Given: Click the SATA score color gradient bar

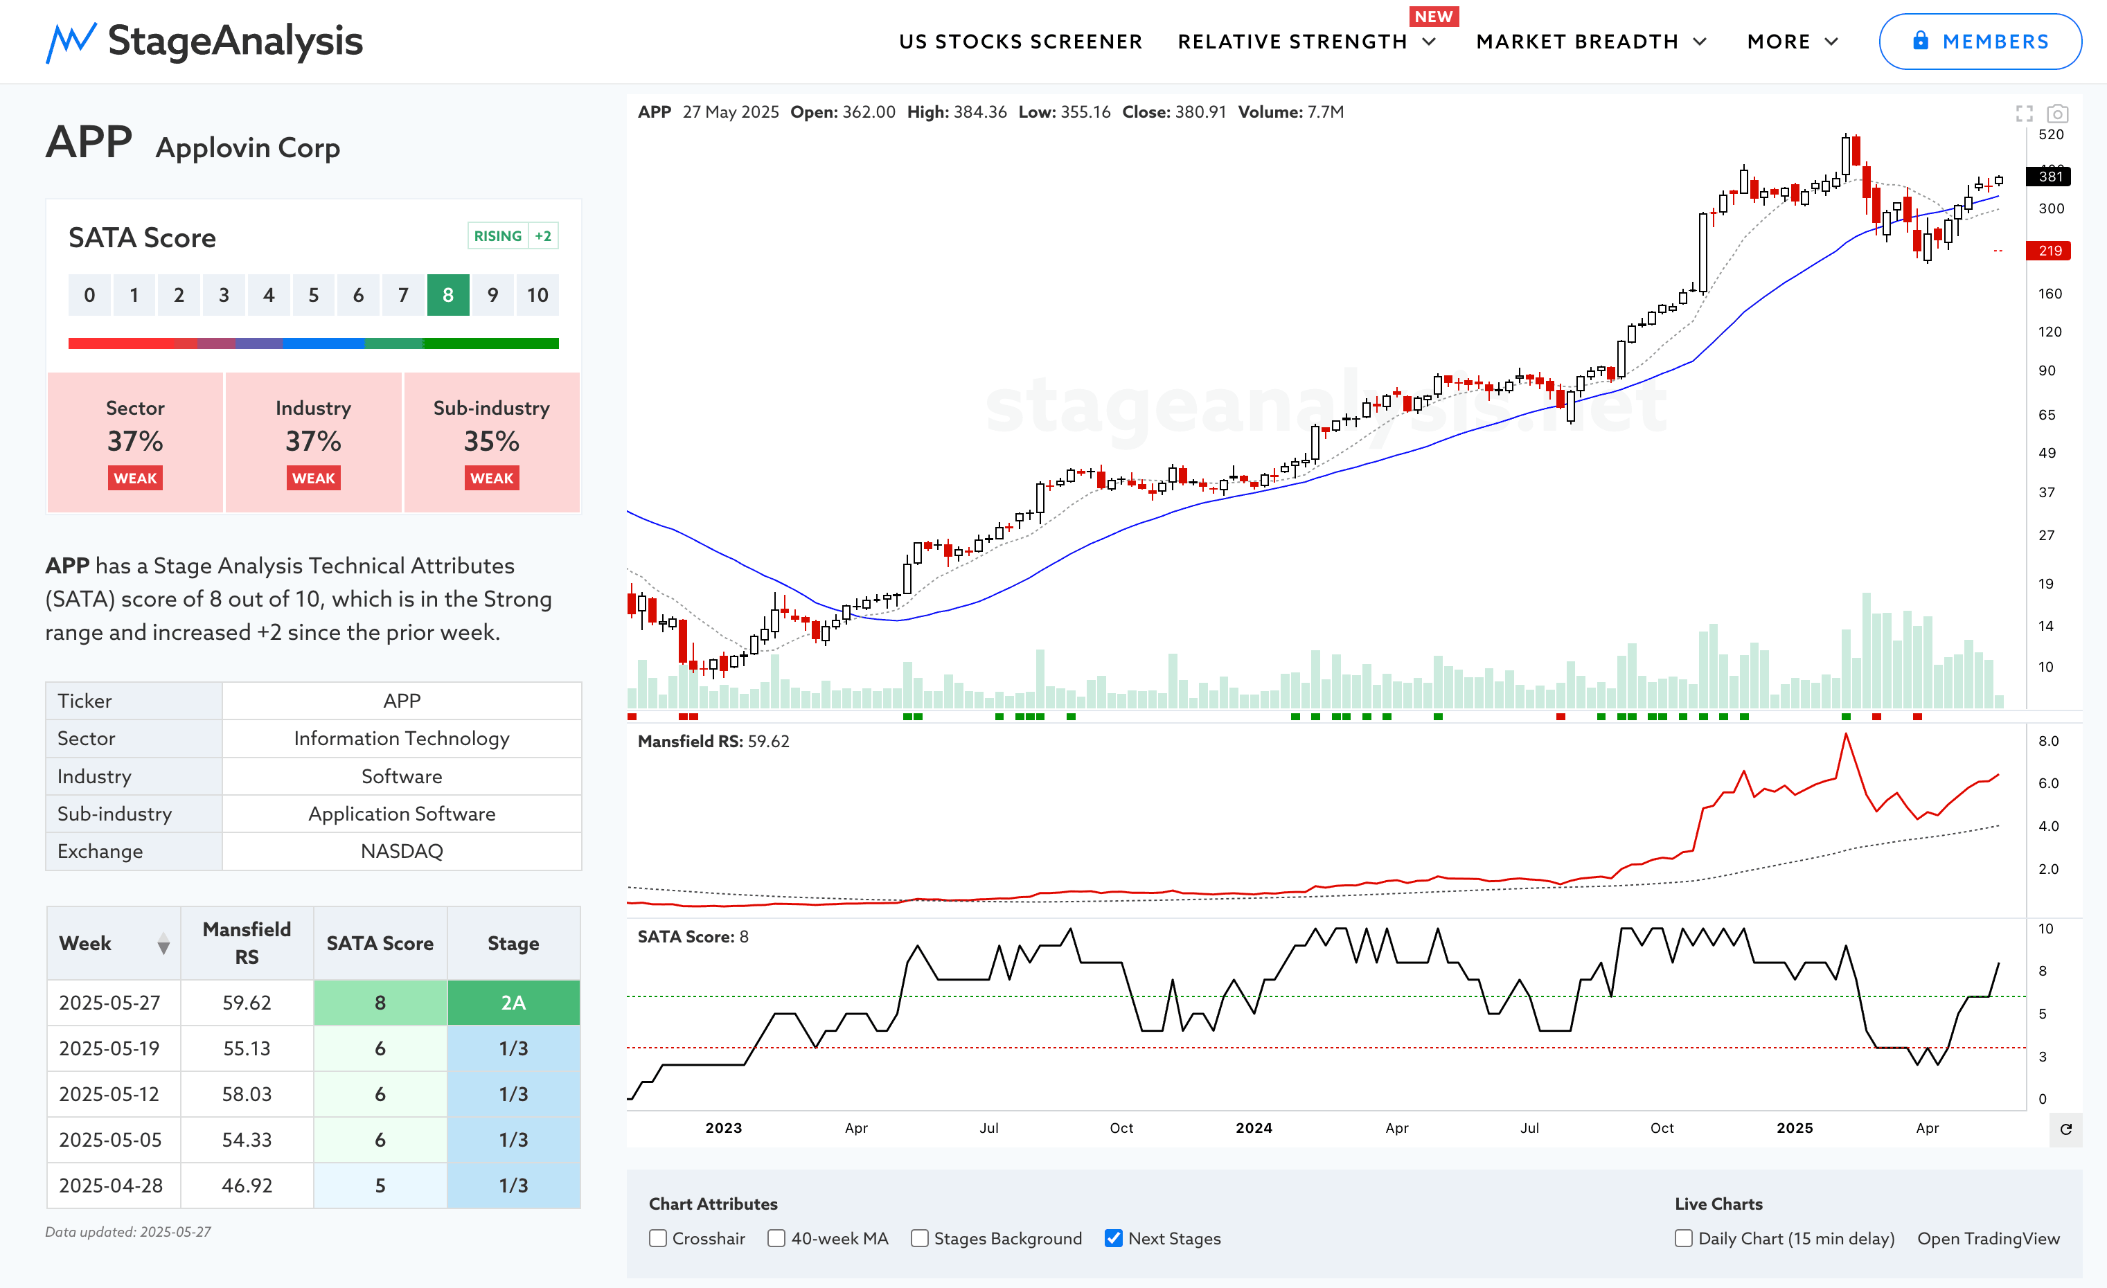Looking at the screenshot, I should tap(314, 343).
